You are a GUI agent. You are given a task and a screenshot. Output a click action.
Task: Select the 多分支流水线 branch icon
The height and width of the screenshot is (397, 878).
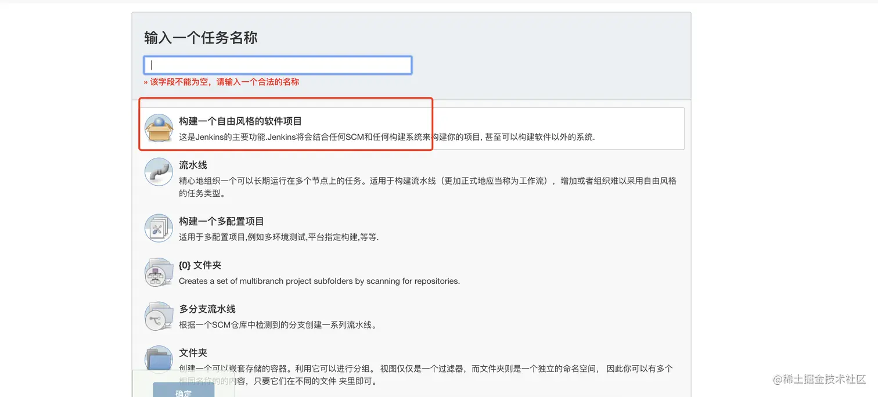tap(159, 316)
